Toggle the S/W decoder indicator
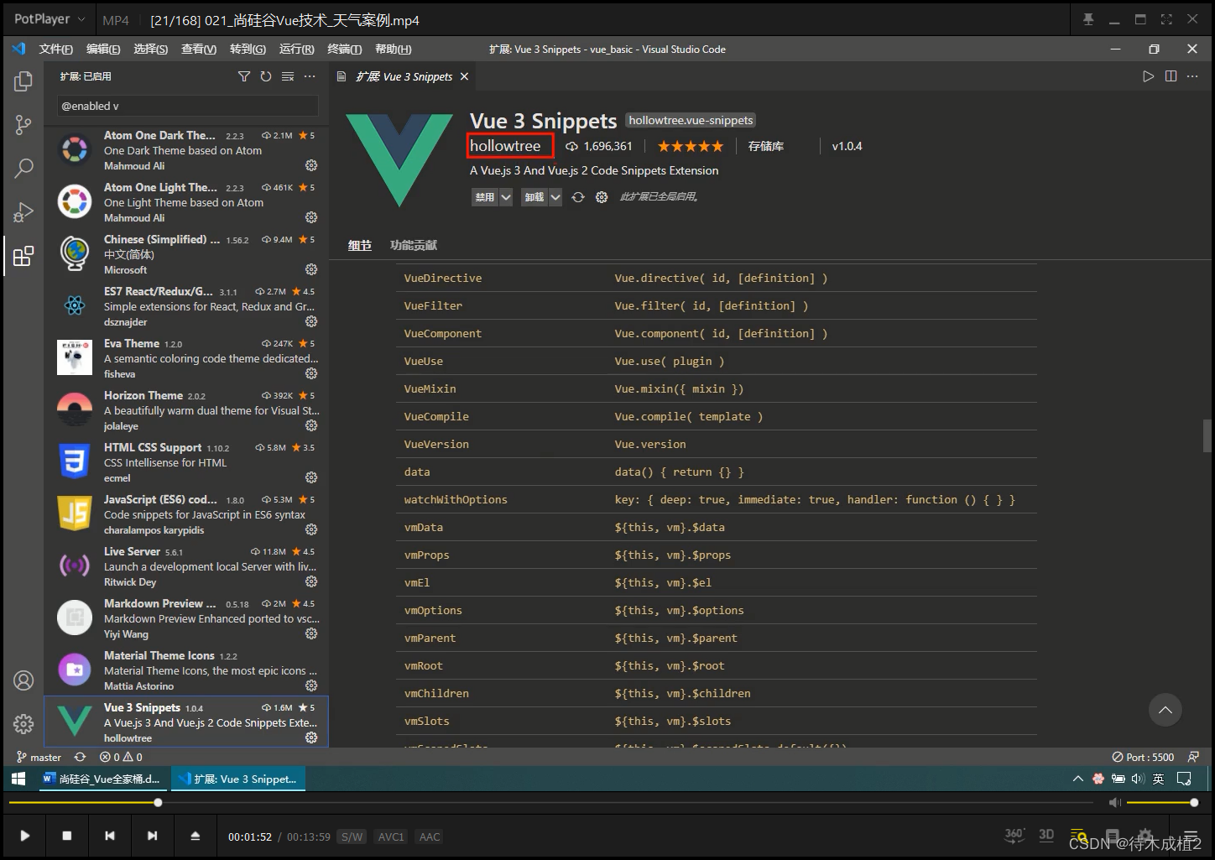The height and width of the screenshot is (860, 1215). tap(352, 837)
